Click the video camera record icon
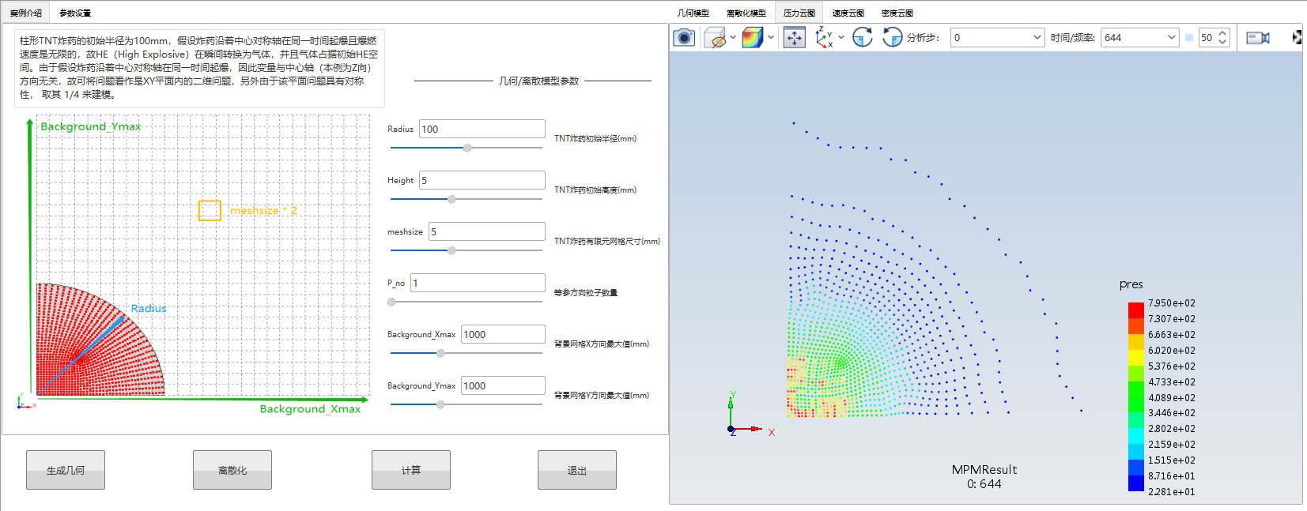Viewport: 1307px width, 511px height. pos(1257,37)
